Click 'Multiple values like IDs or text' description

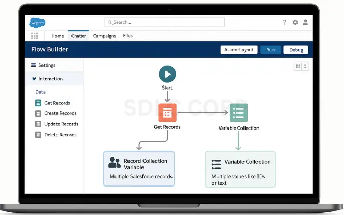coord(238,180)
